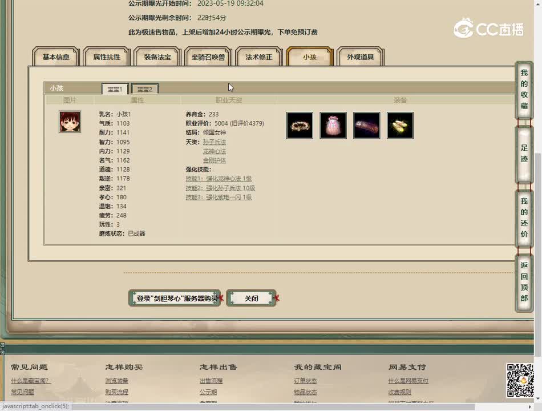Select the 坐骑召唤兽 tab
This screenshot has height=411, width=542.
pyautogui.click(x=208, y=57)
